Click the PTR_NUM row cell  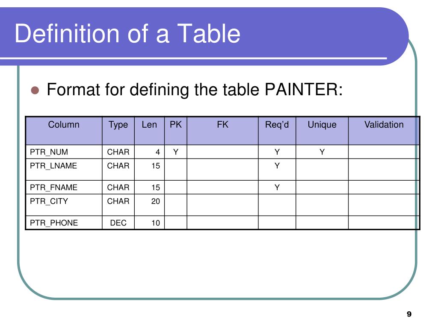(x=64, y=152)
